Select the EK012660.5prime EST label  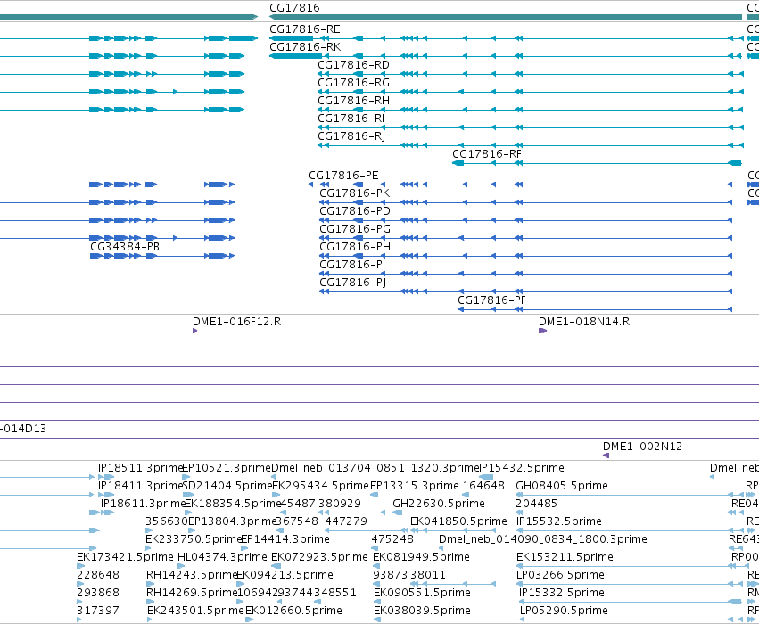point(293,612)
